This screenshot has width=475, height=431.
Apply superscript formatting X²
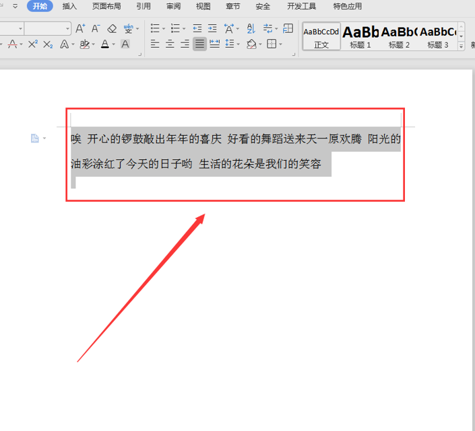pos(33,44)
